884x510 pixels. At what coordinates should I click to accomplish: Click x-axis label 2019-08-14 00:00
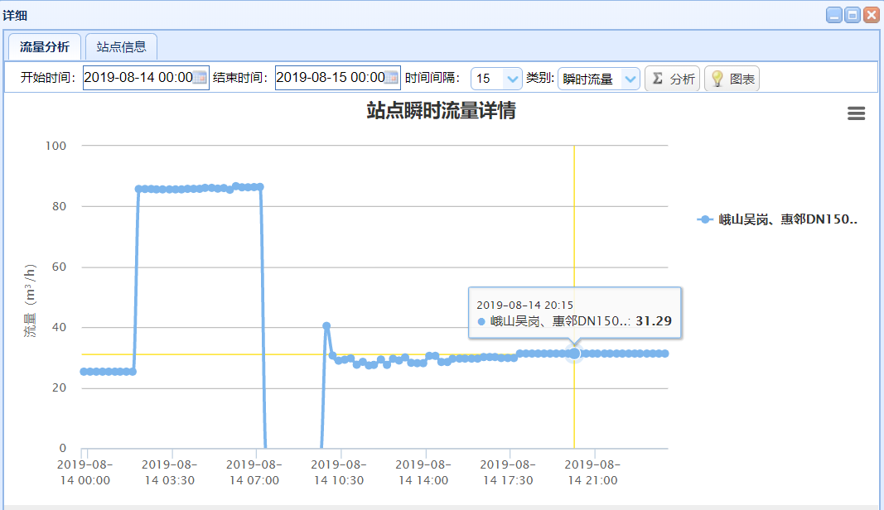[85, 472]
